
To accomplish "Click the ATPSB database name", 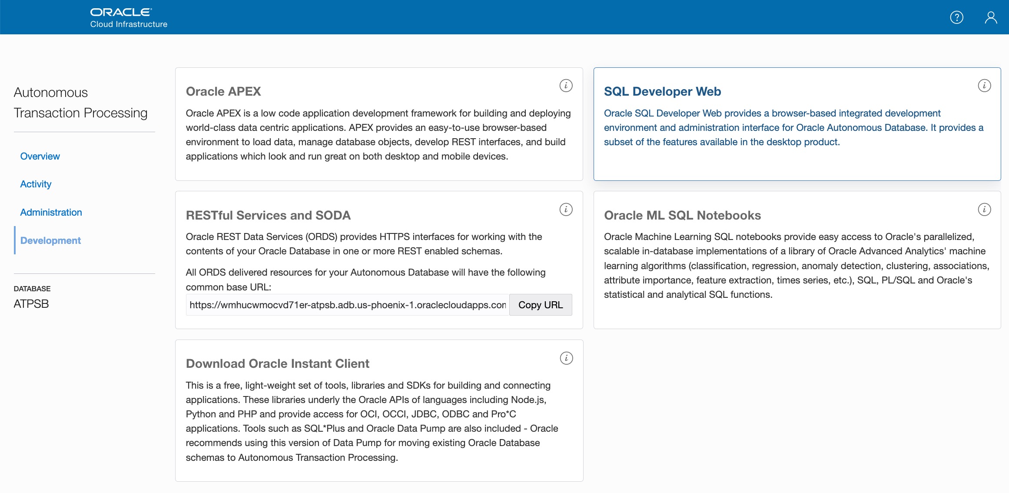I will click(x=31, y=304).
